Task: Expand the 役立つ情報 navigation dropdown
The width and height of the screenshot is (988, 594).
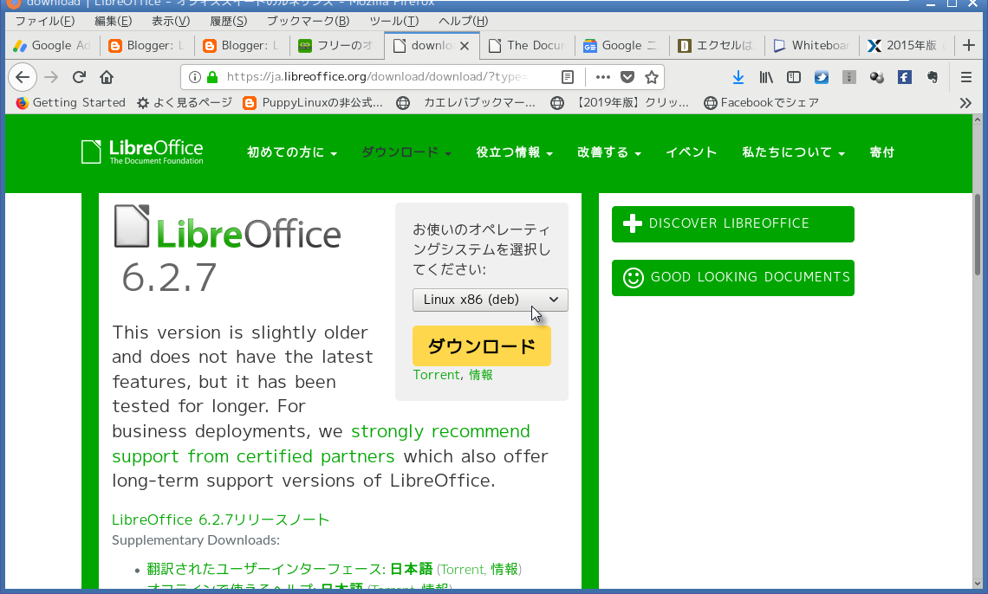Action: pyautogui.click(x=514, y=152)
